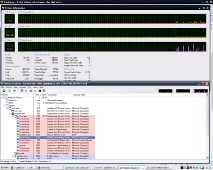Open the Find menu
The height and width of the screenshot is (170, 213).
pyautogui.click(x=29, y=87)
